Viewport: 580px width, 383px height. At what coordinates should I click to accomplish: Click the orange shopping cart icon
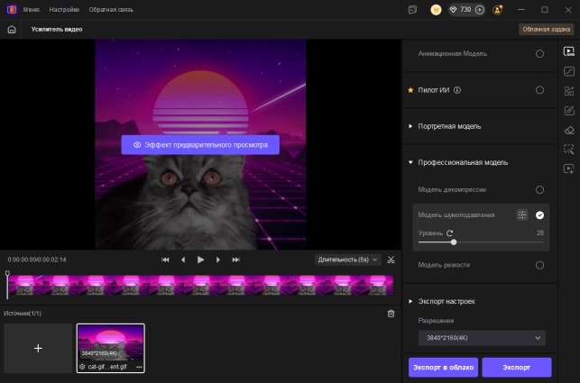pos(436,10)
